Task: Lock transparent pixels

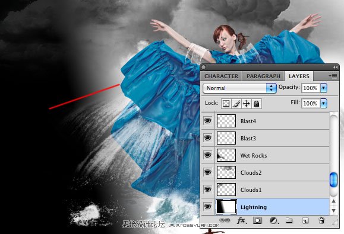Action: (226, 104)
